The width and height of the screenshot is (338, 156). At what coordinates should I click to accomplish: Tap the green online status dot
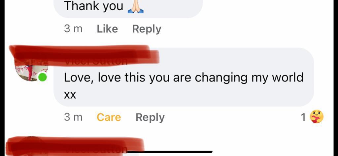(x=43, y=77)
